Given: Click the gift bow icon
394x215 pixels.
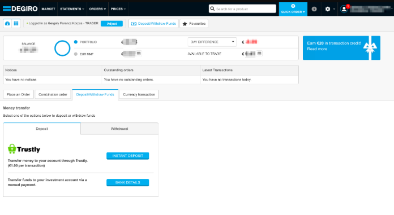Looking at the screenshot, I should (x=370, y=47).
